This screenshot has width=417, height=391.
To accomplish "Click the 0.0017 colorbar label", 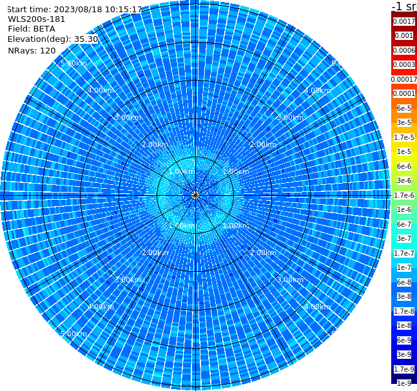I will [x=404, y=21].
